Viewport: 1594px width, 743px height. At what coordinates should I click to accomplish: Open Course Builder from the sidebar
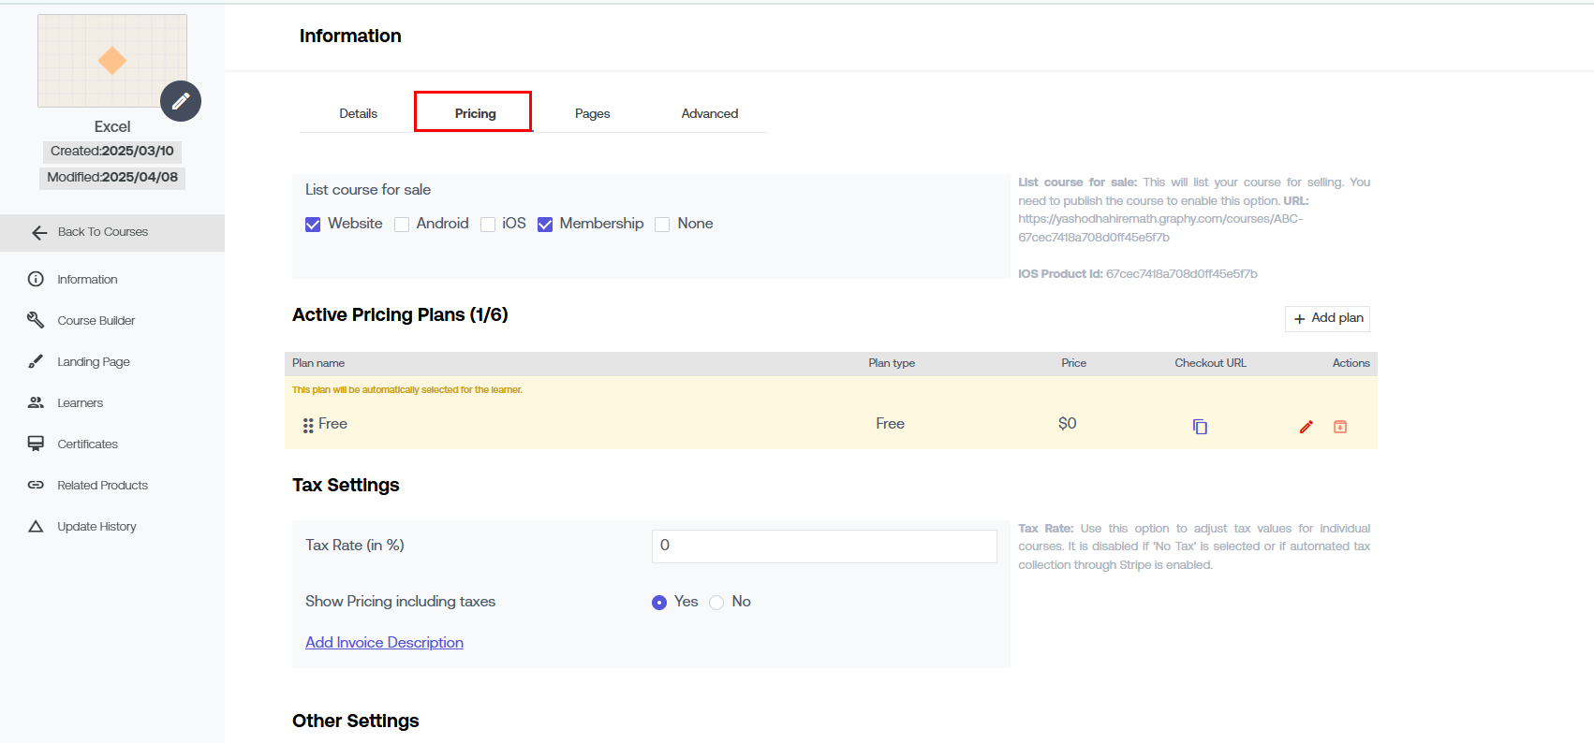[x=96, y=321]
